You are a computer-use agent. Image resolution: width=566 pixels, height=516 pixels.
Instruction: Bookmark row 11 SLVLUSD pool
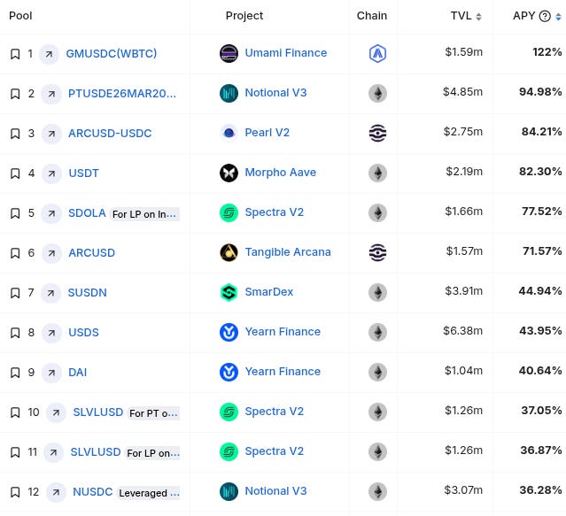point(15,452)
